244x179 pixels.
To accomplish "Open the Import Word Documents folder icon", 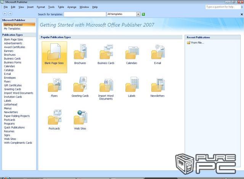I will (x=106, y=85).
